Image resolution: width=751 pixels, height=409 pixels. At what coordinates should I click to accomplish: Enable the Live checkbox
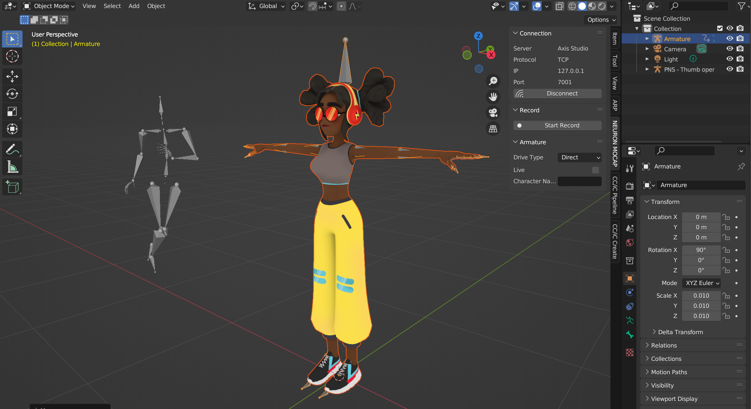(595, 170)
